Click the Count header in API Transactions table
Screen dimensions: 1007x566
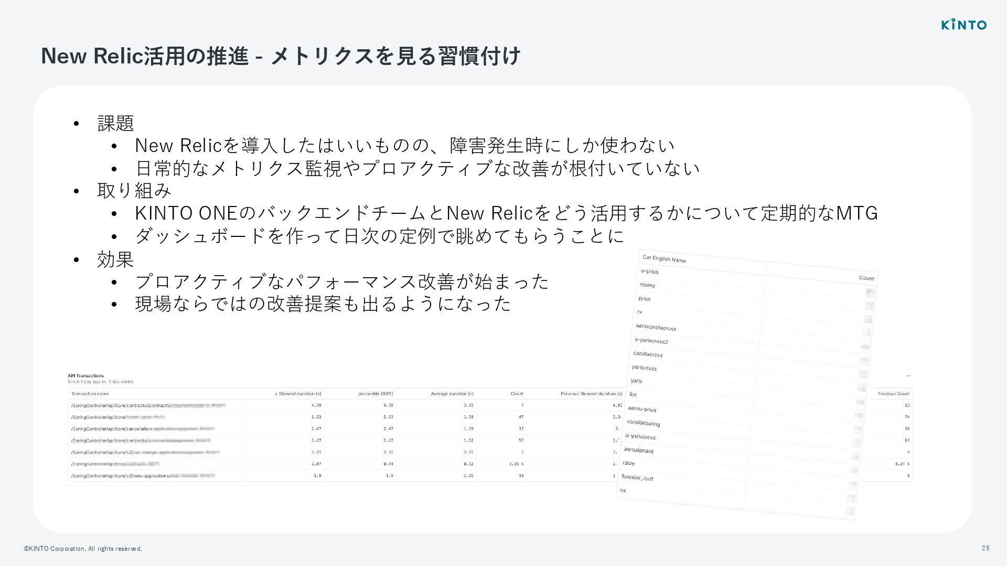click(517, 394)
